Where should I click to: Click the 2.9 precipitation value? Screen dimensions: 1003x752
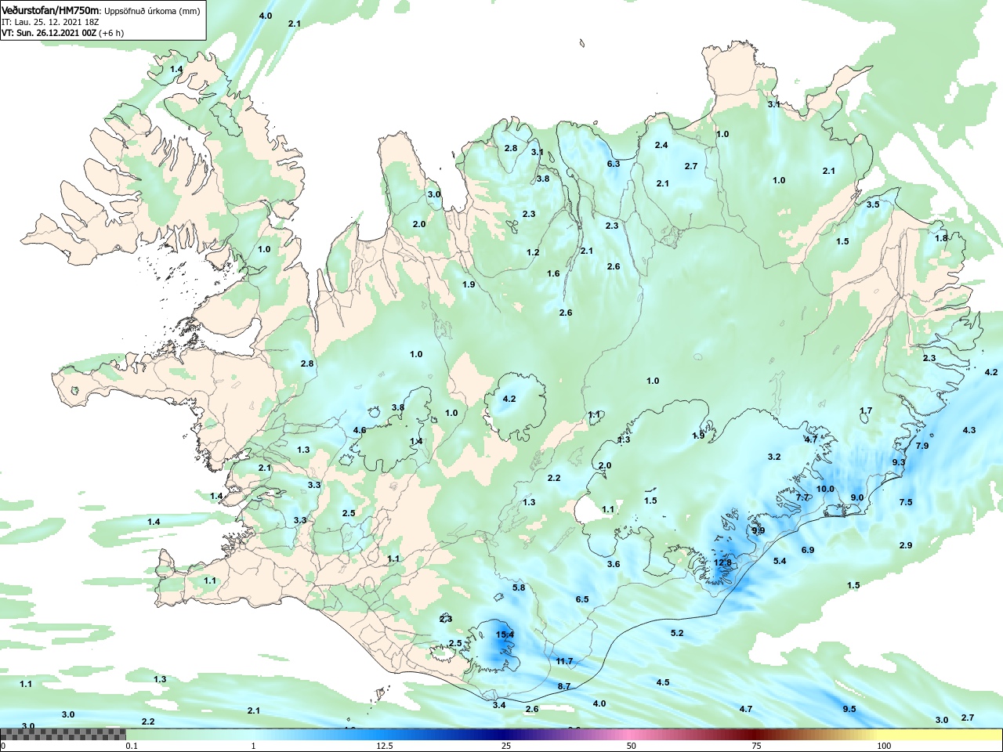tap(906, 545)
